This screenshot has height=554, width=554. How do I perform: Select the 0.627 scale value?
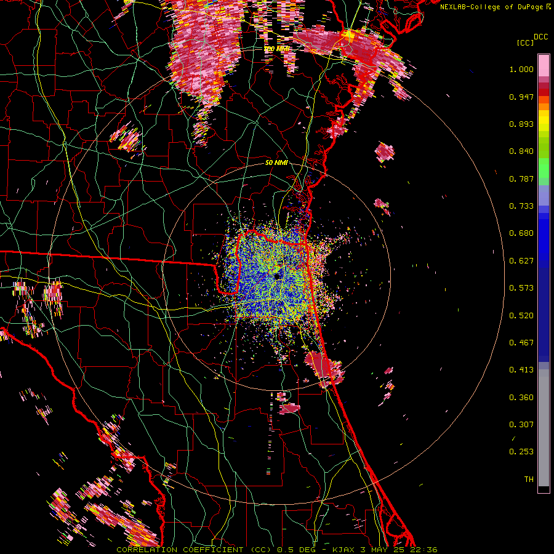(x=521, y=261)
